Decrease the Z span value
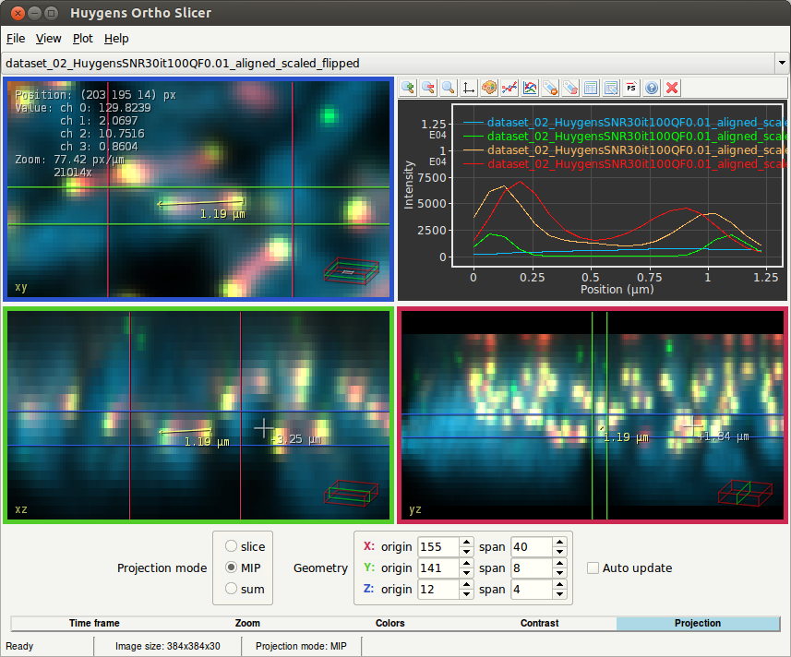This screenshot has height=657, width=791. (559, 594)
